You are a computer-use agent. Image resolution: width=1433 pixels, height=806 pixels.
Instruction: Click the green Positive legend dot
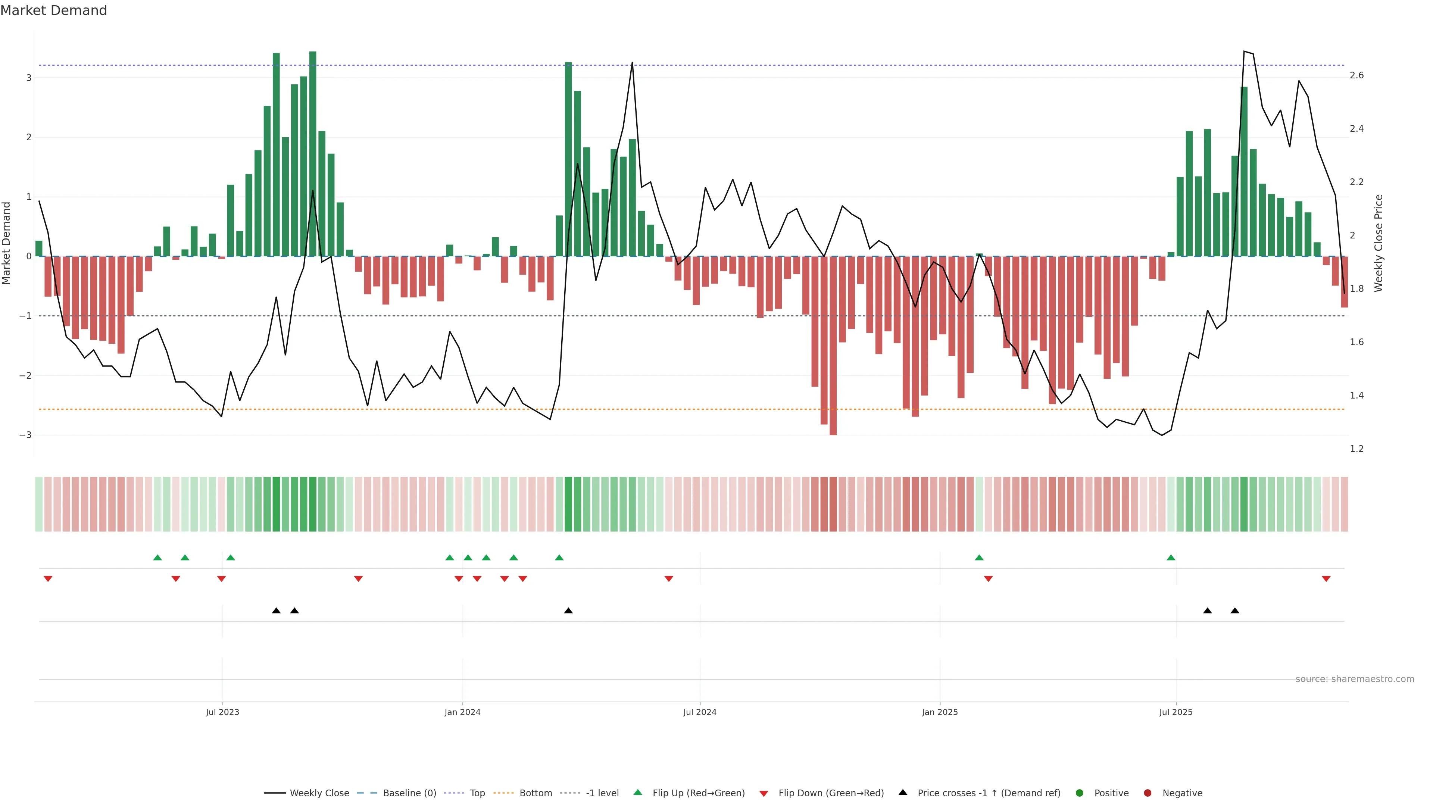pos(1080,793)
